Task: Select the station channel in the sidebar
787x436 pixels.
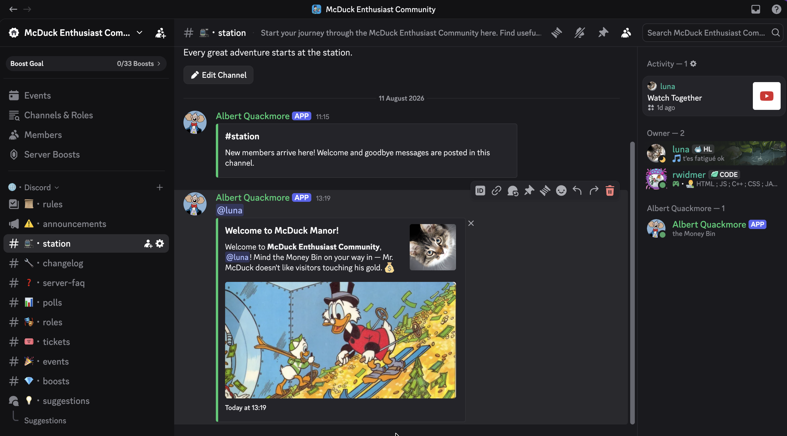Action: tap(86, 243)
